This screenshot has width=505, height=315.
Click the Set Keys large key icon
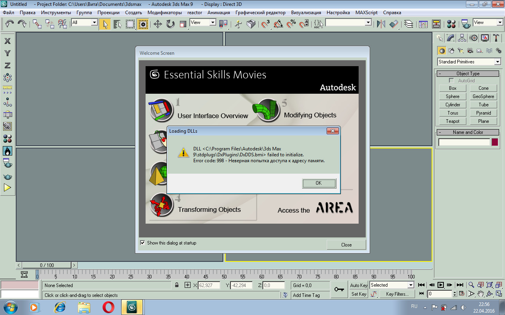(339, 289)
